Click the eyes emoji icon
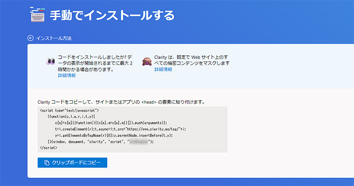354x186 pixels. (x=50, y=61)
